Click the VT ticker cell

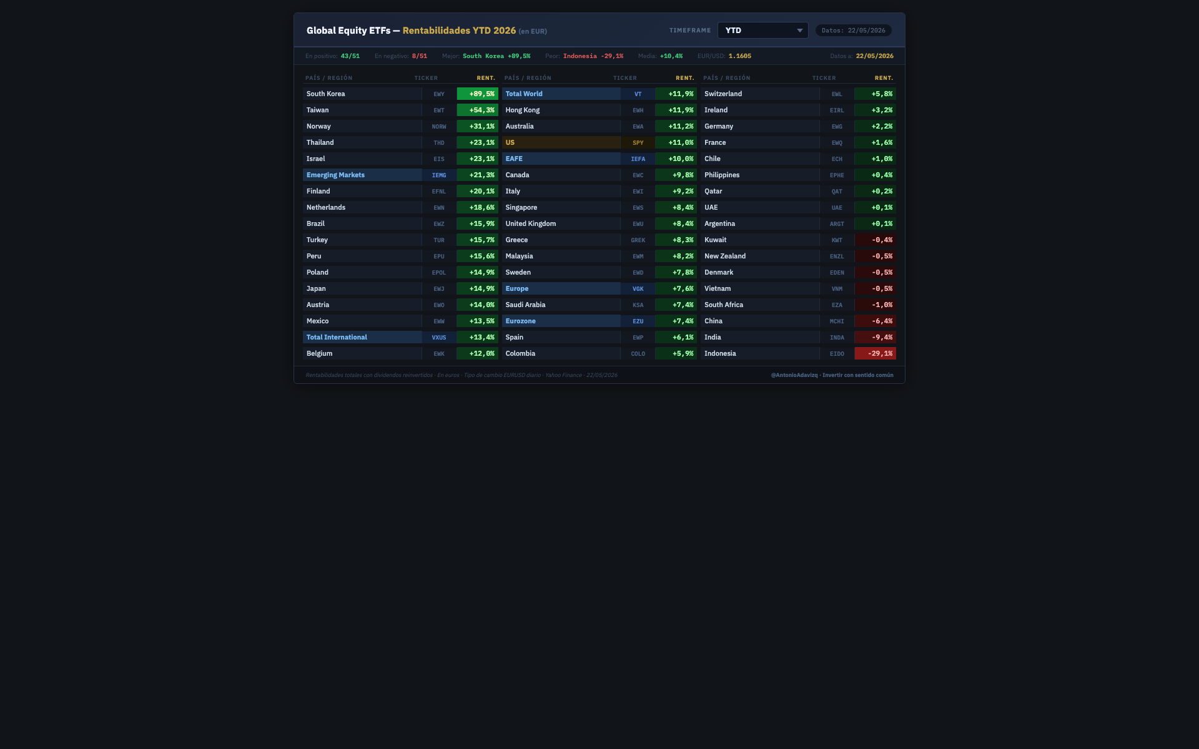(638, 94)
